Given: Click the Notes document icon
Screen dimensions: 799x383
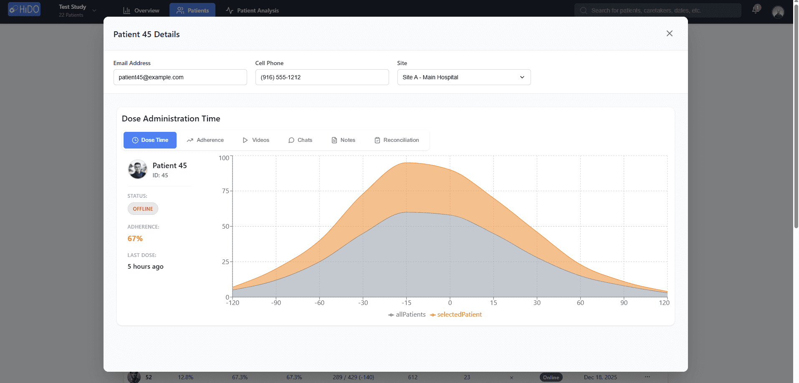Looking at the screenshot, I should click(x=334, y=140).
